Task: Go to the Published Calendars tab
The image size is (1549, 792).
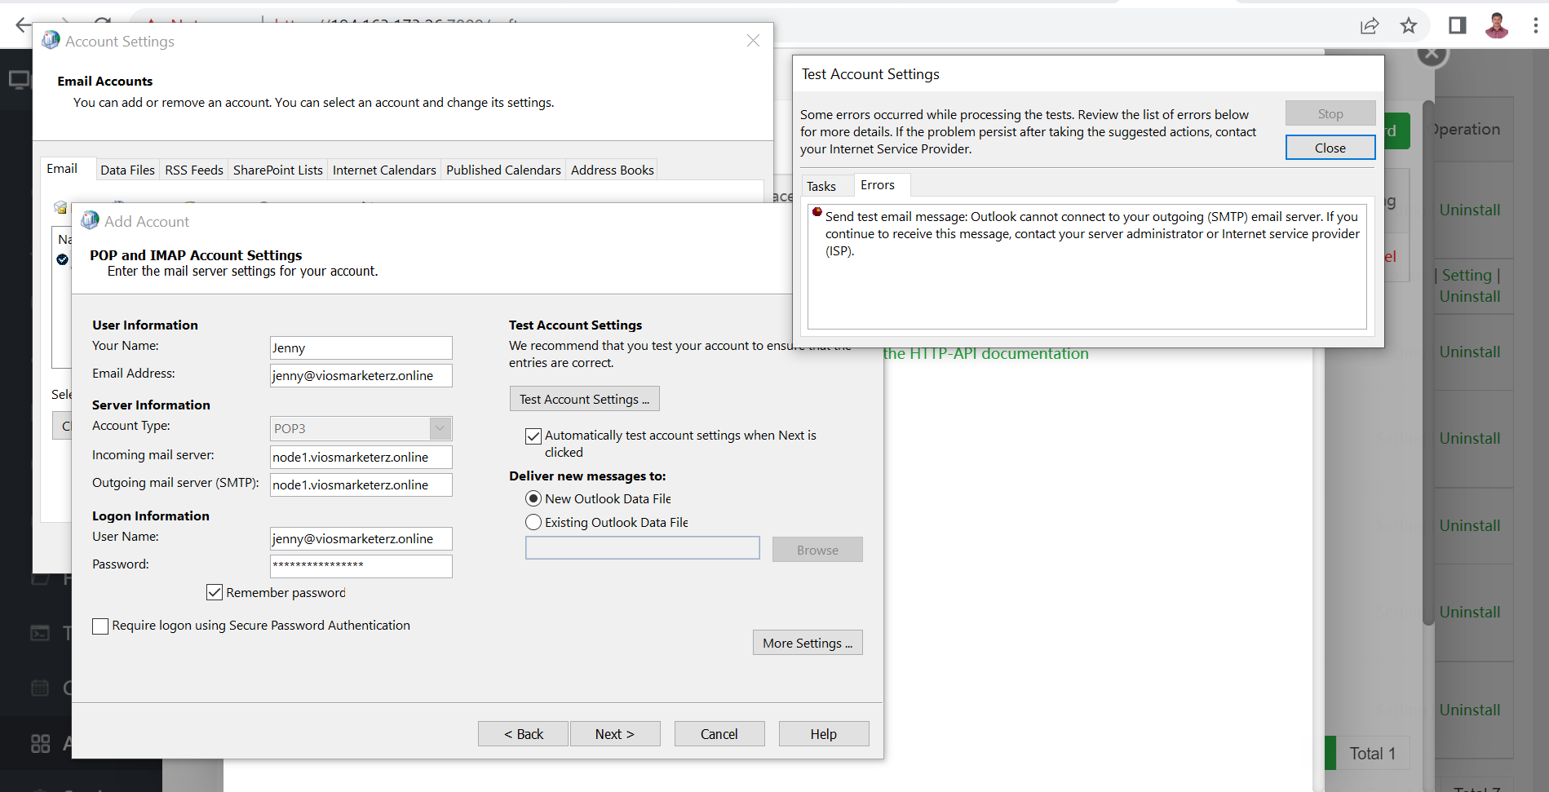Action: (x=503, y=170)
